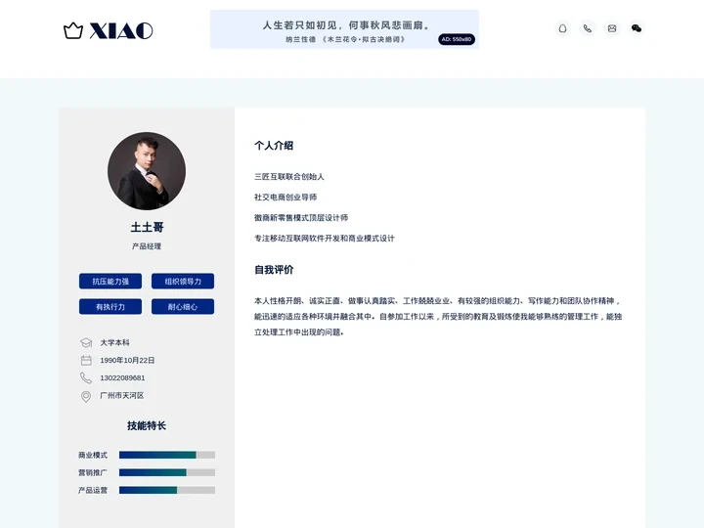Click the AD: 550x80 badge
This screenshot has width=704, height=528.
(457, 39)
